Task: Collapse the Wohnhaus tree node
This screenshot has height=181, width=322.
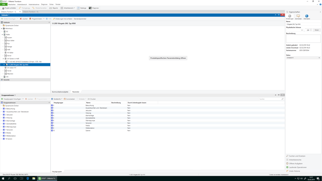Action: tap(2, 29)
